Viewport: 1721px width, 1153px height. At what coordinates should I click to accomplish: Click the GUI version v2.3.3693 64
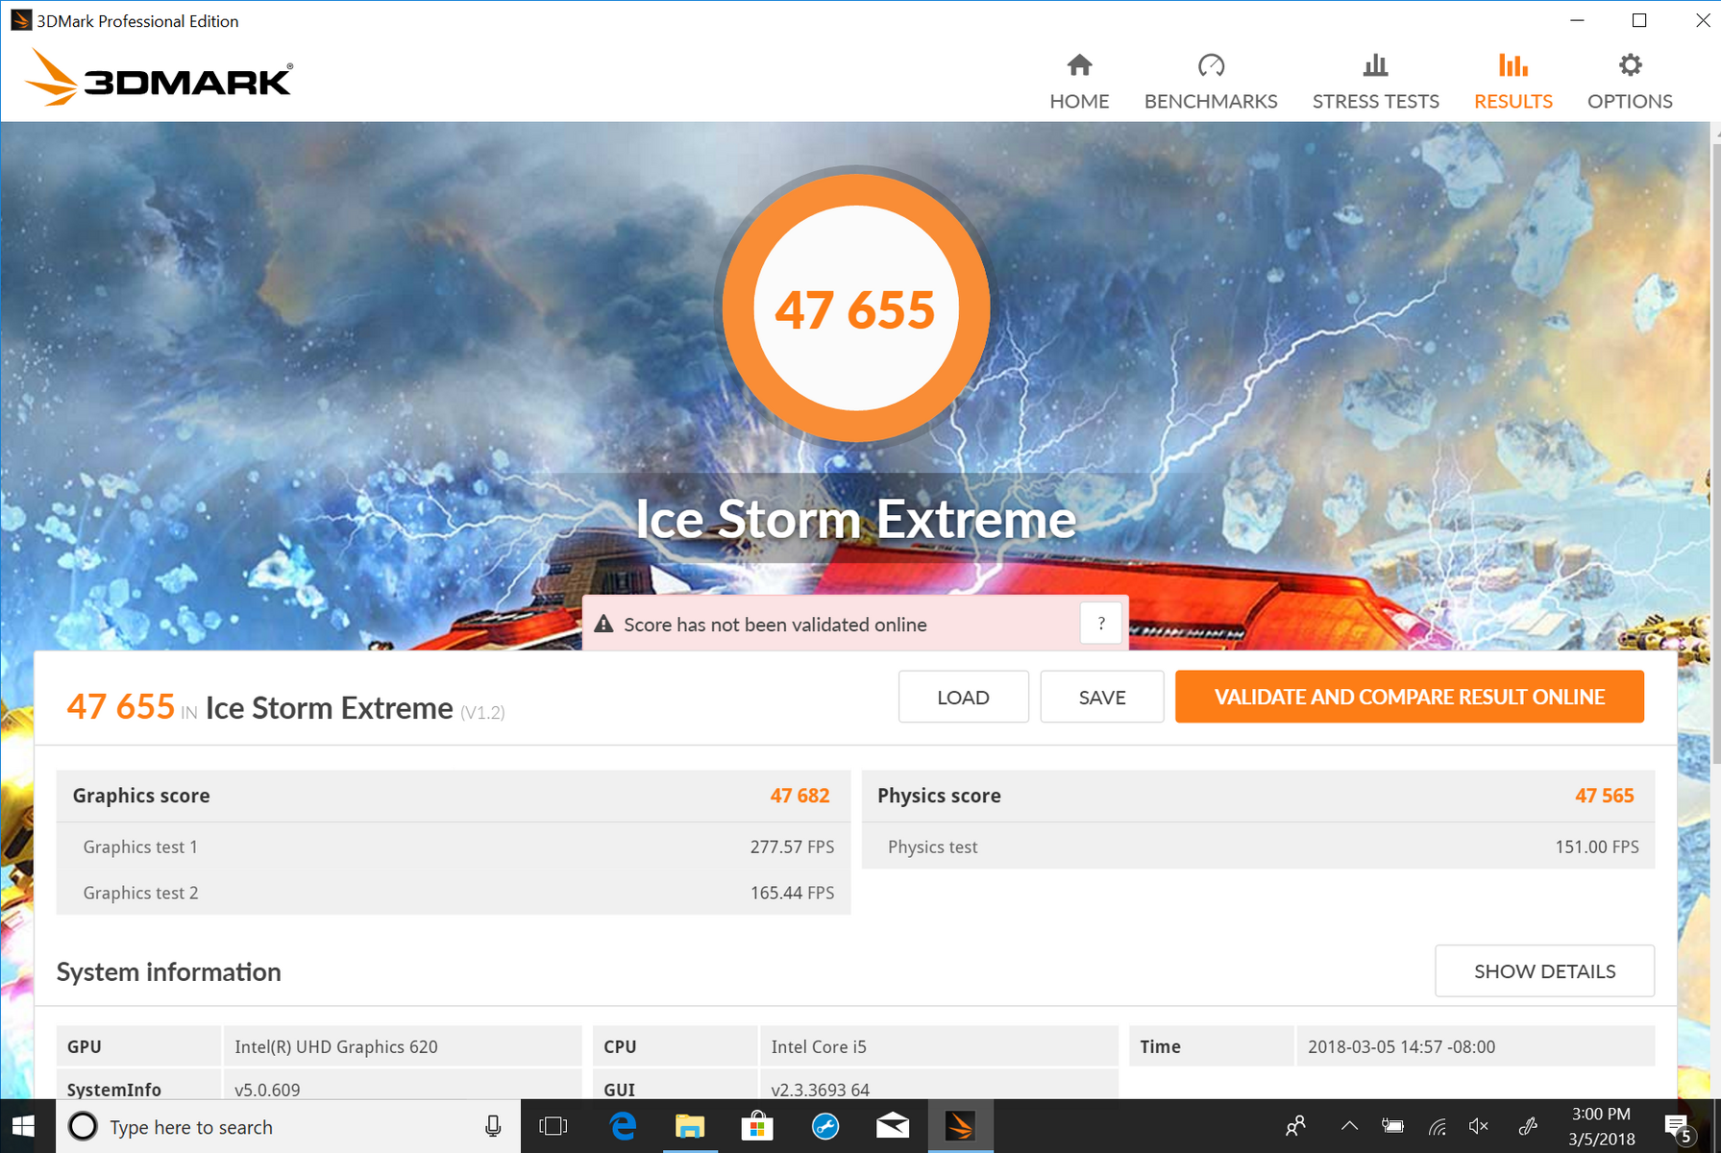(x=820, y=1090)
